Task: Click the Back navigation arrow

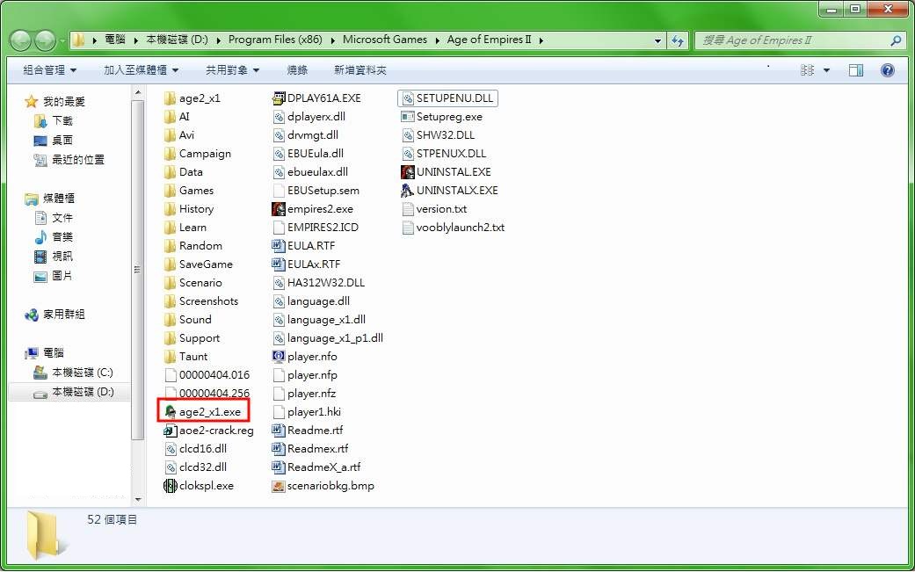Action: [x=21, y=40]
